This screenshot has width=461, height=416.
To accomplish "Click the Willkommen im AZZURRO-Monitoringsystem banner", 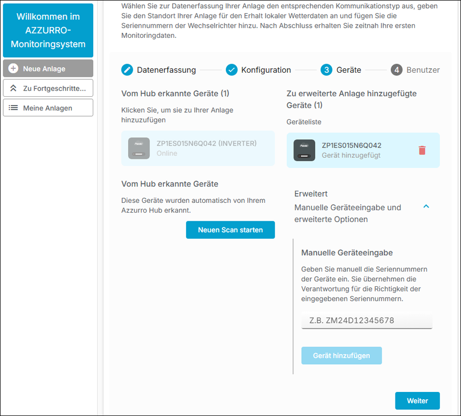I will point(48,30).
